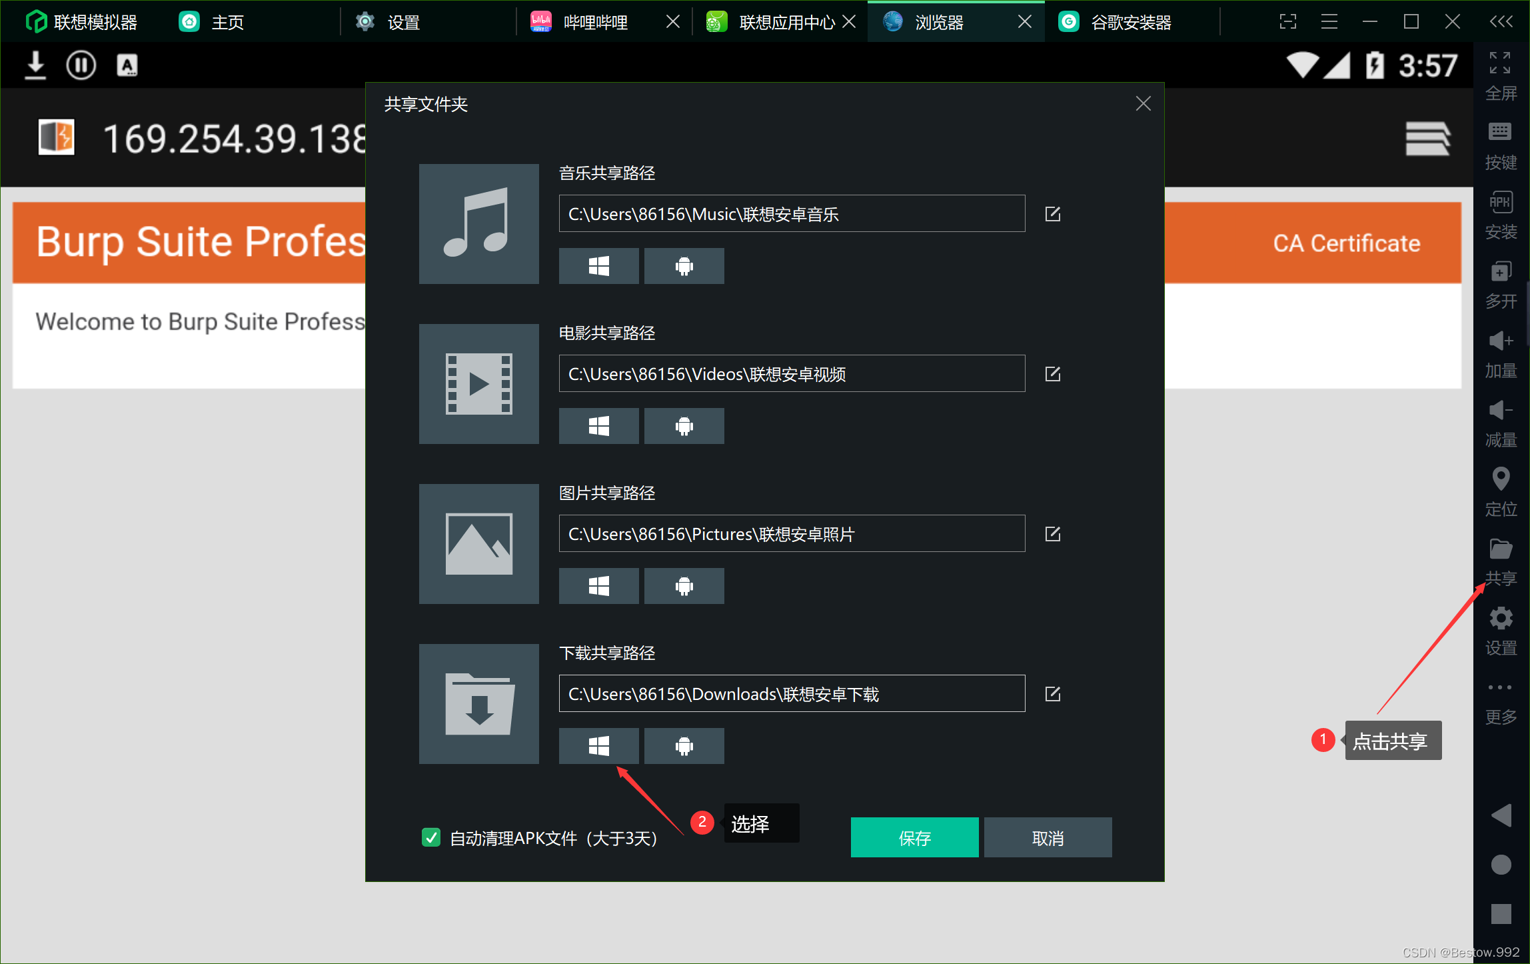The image size is (1530, 964).
Task: Click the green 保存 button
Action: (x=914, y=837)
